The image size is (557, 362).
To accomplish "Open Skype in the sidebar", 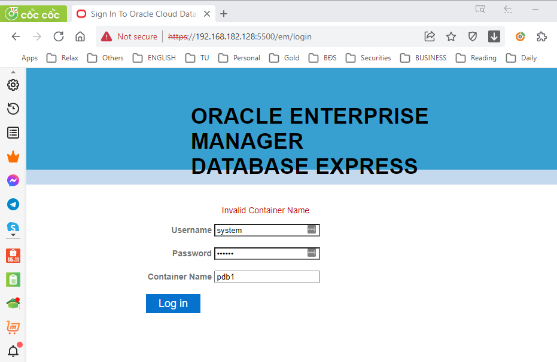I will [x=13, y=227].
